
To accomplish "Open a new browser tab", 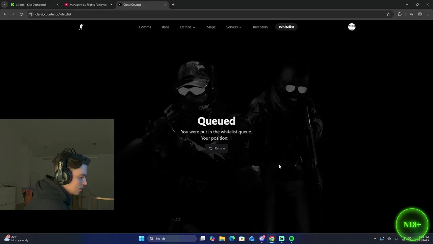I will pyautogui.click(x=173, y=5).
